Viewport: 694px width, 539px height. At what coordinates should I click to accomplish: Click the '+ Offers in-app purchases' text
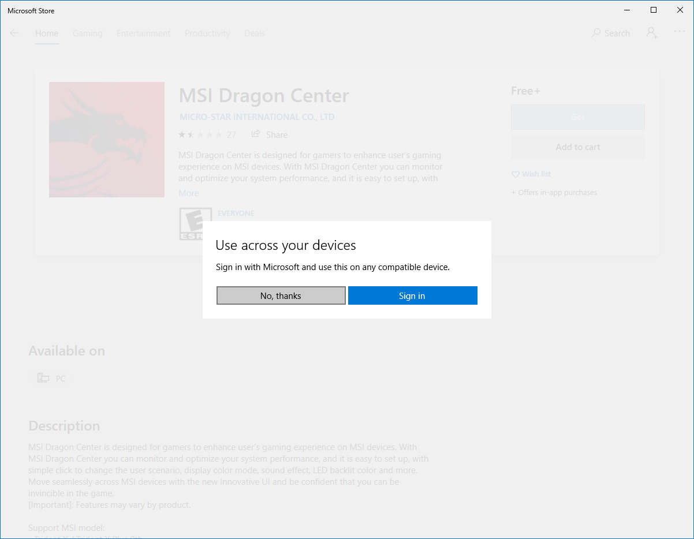(554, 193)
